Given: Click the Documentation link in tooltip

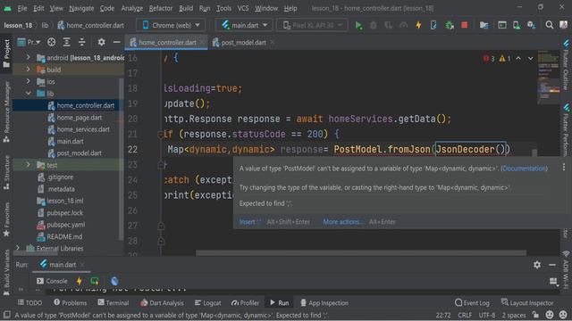Looking at the screenshot, I should pyautogui.click(x=525, y=169).
